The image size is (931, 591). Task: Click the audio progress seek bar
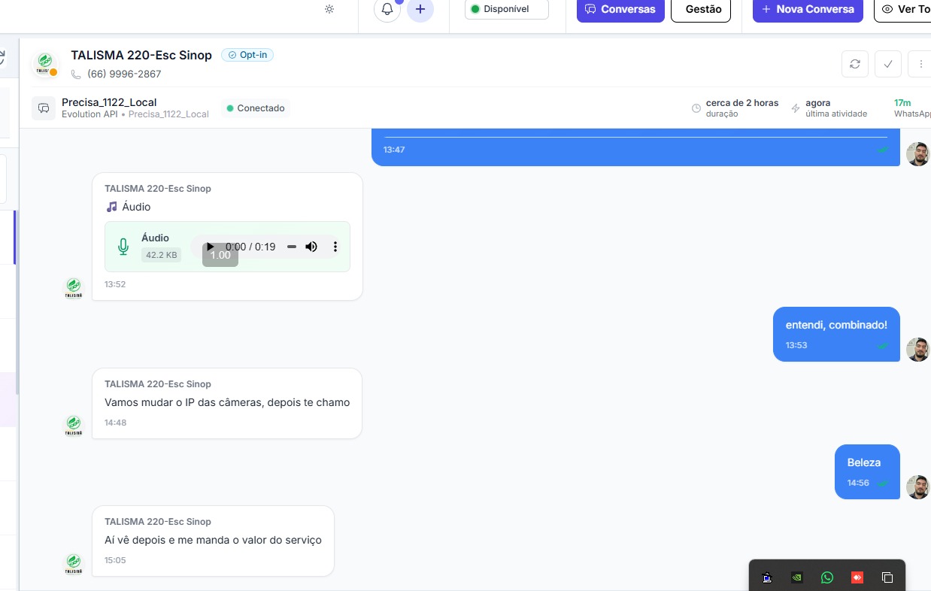[292, 247]
